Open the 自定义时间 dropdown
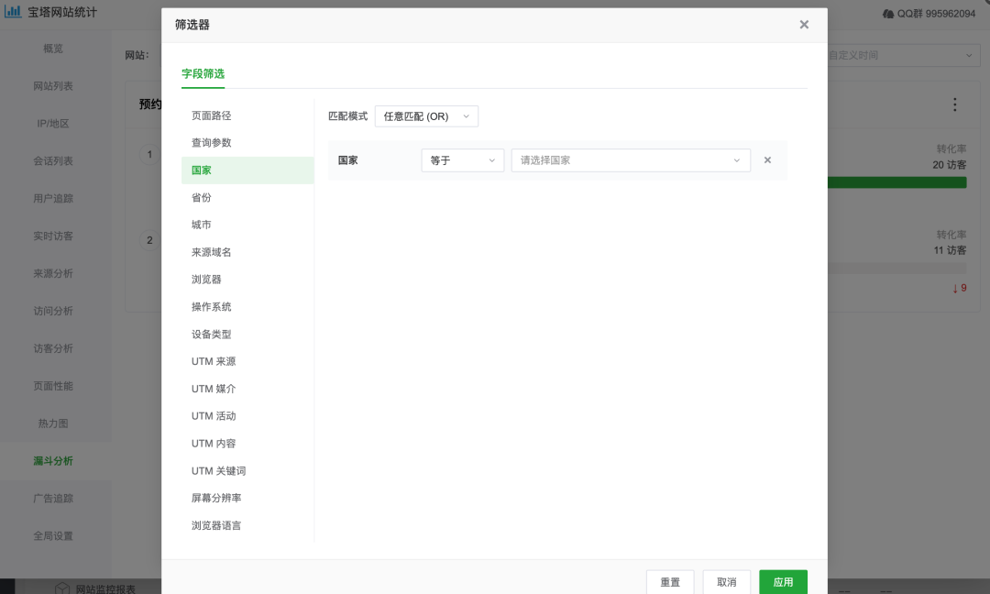990x594 pixels. [x=904, y=56]
